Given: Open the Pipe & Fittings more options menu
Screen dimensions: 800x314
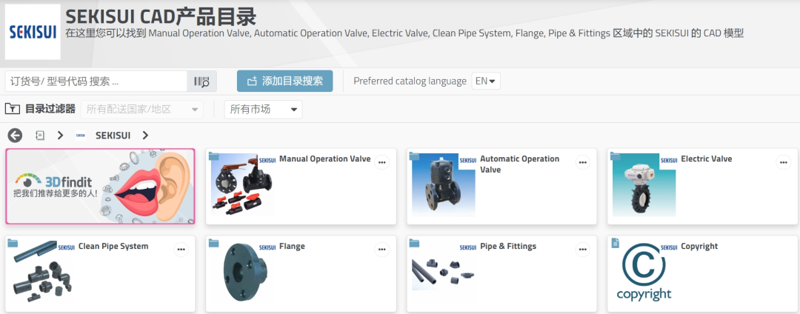Looking at the screenshot, I should (x=583, y=250).
